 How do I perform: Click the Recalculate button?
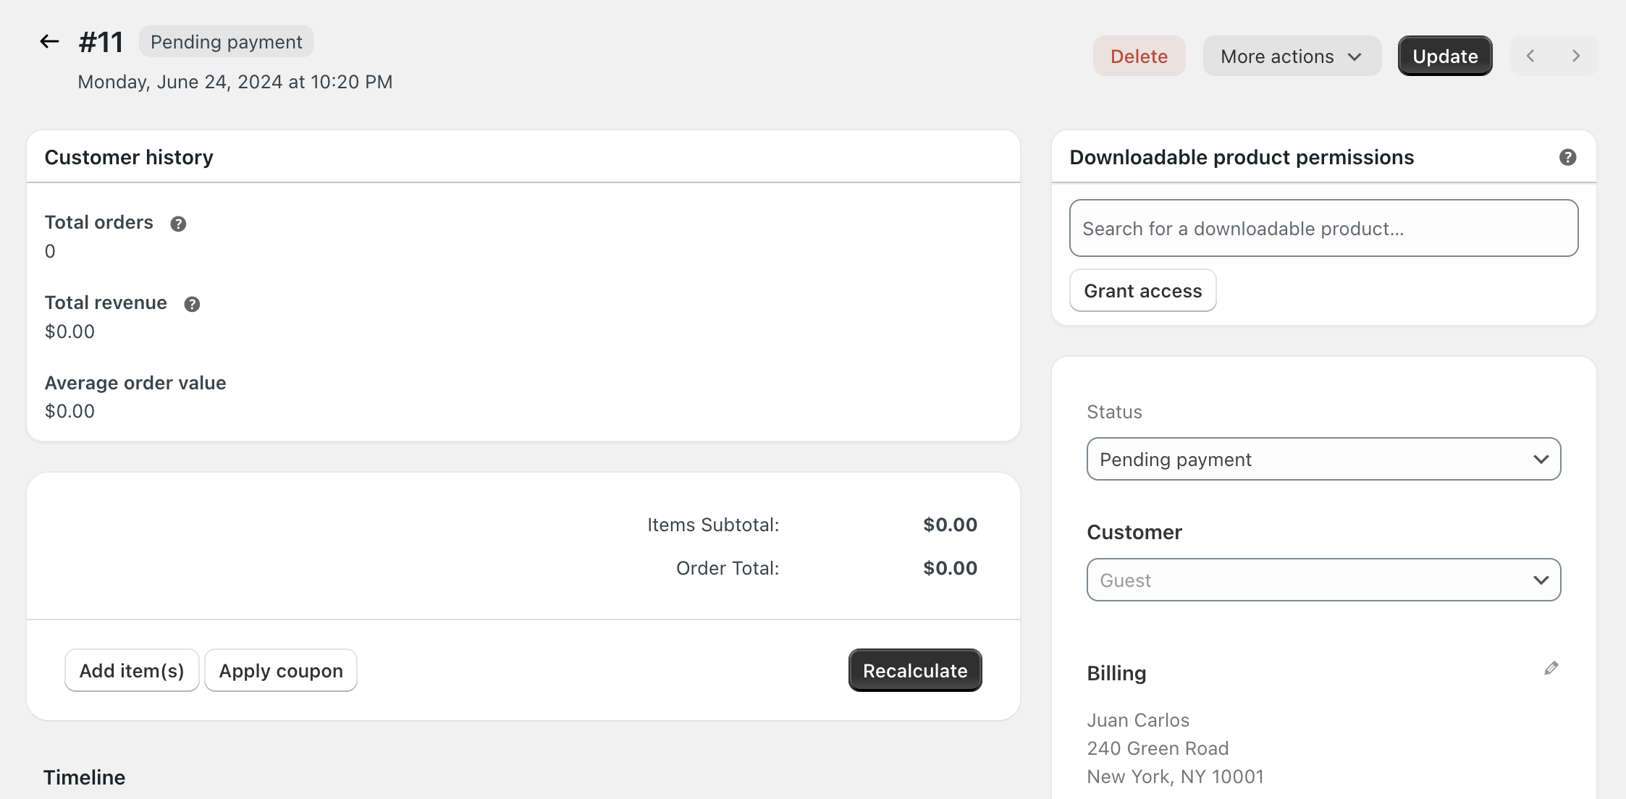(914, 670)
